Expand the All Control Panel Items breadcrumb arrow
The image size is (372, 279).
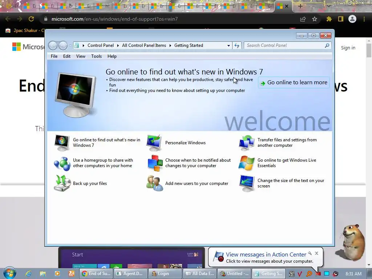[170, 45]
